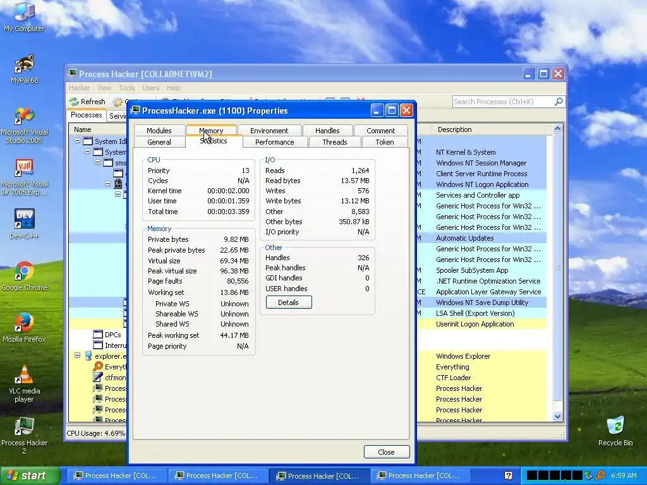The image size is (647, 485).
Task: Open the Users menu
Action: (x=150, y=88)
